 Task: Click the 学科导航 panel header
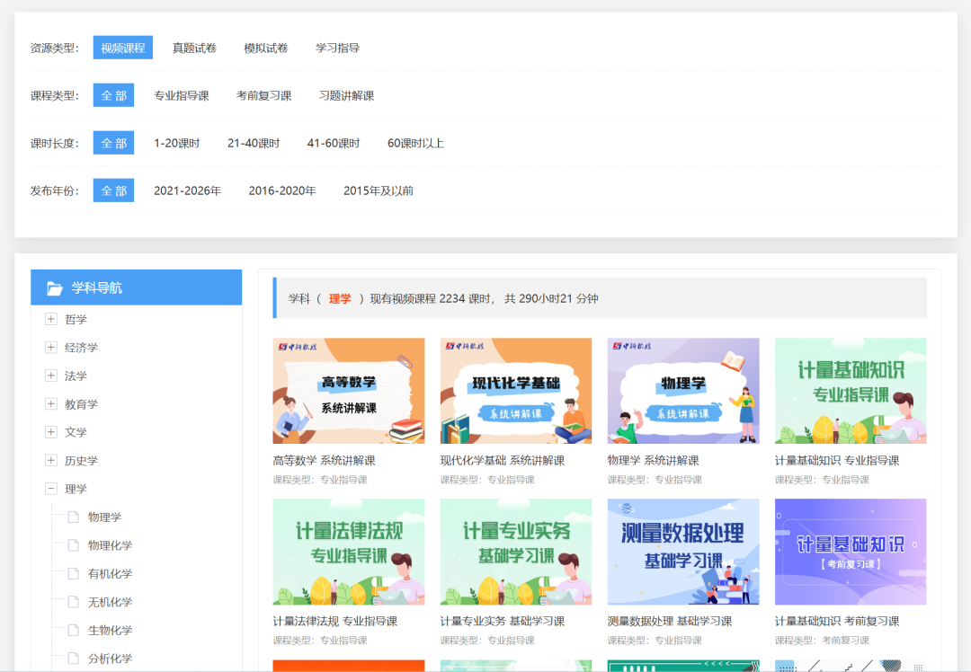click(x=137, y=287)
